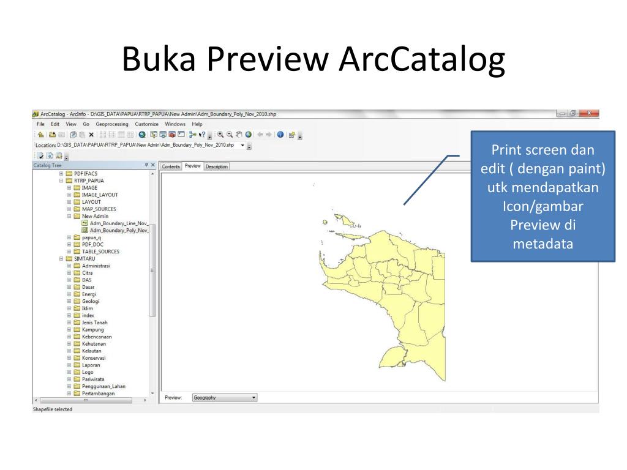
Task: Pin the Catalog Tree panel
Action: [146, 165]
